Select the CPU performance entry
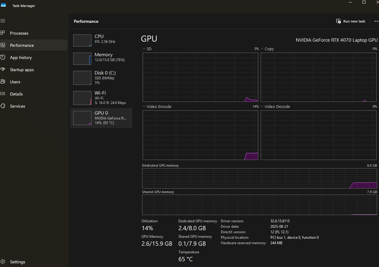The image size is (379, 267). click(x=101, y=40)
